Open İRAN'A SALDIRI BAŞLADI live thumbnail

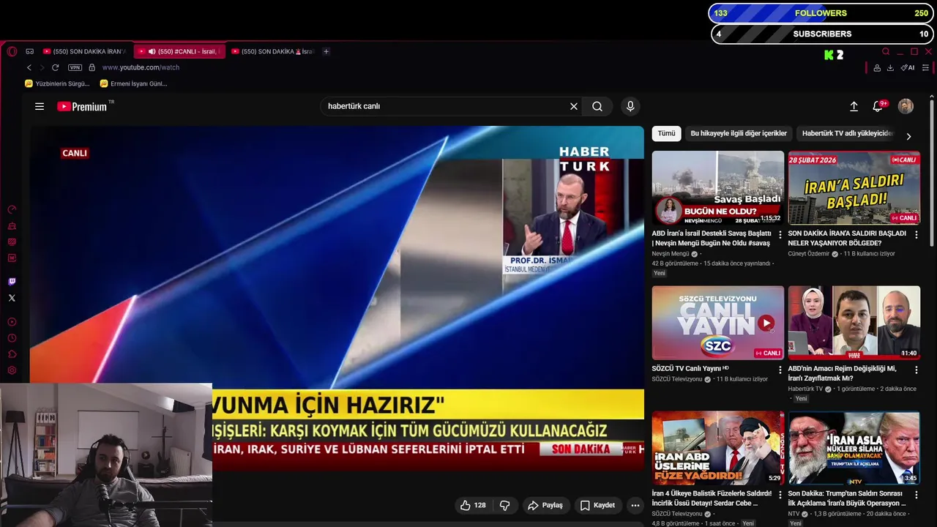click(x=854, y=187)
